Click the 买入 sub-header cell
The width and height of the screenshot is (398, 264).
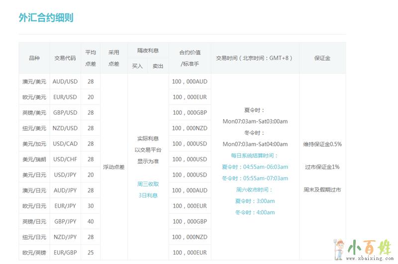(137, 66)
